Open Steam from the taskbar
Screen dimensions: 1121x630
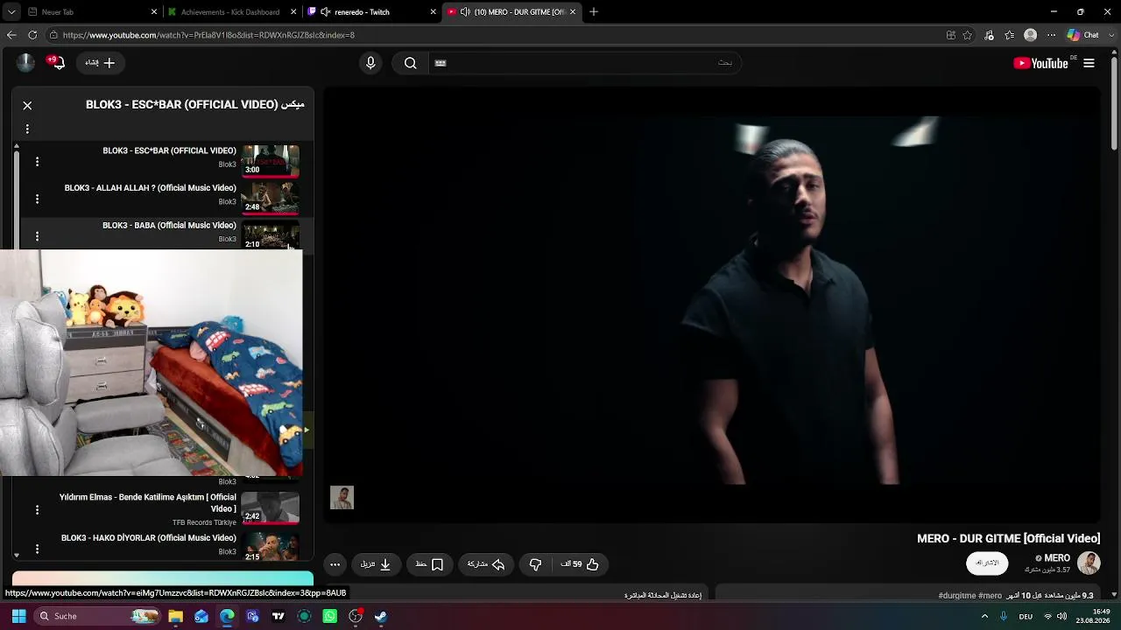tap(381, 616)
